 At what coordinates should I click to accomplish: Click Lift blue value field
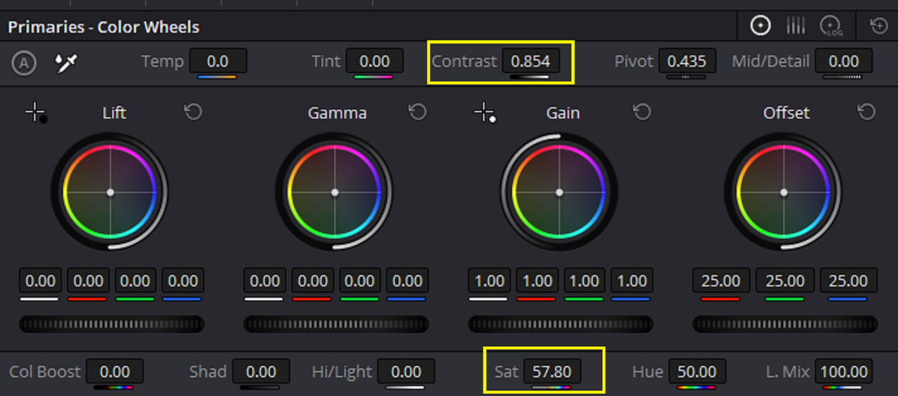(x=183, y=281)
